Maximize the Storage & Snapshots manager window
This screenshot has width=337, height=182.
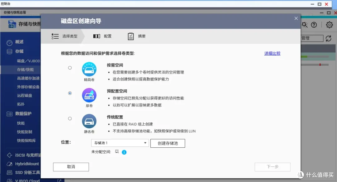(329, 13)
